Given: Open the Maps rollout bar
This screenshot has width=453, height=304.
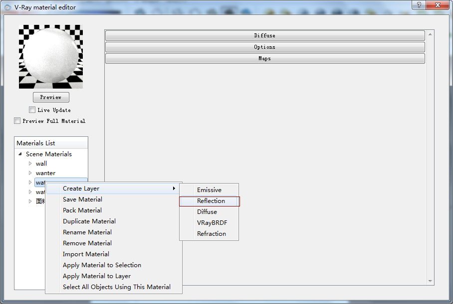Looking at the screenshot, I should pos(264,59).
